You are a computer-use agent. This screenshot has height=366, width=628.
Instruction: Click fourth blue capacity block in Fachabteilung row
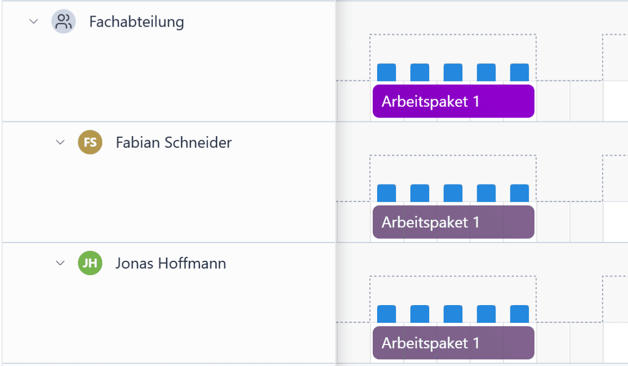click(486, 73)
